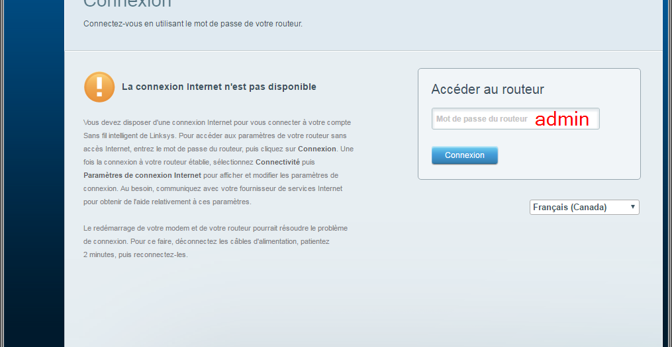Click the "Mot de passe du routeur" placeholder
The image size is (672, 347).
(x=481, y=119)
